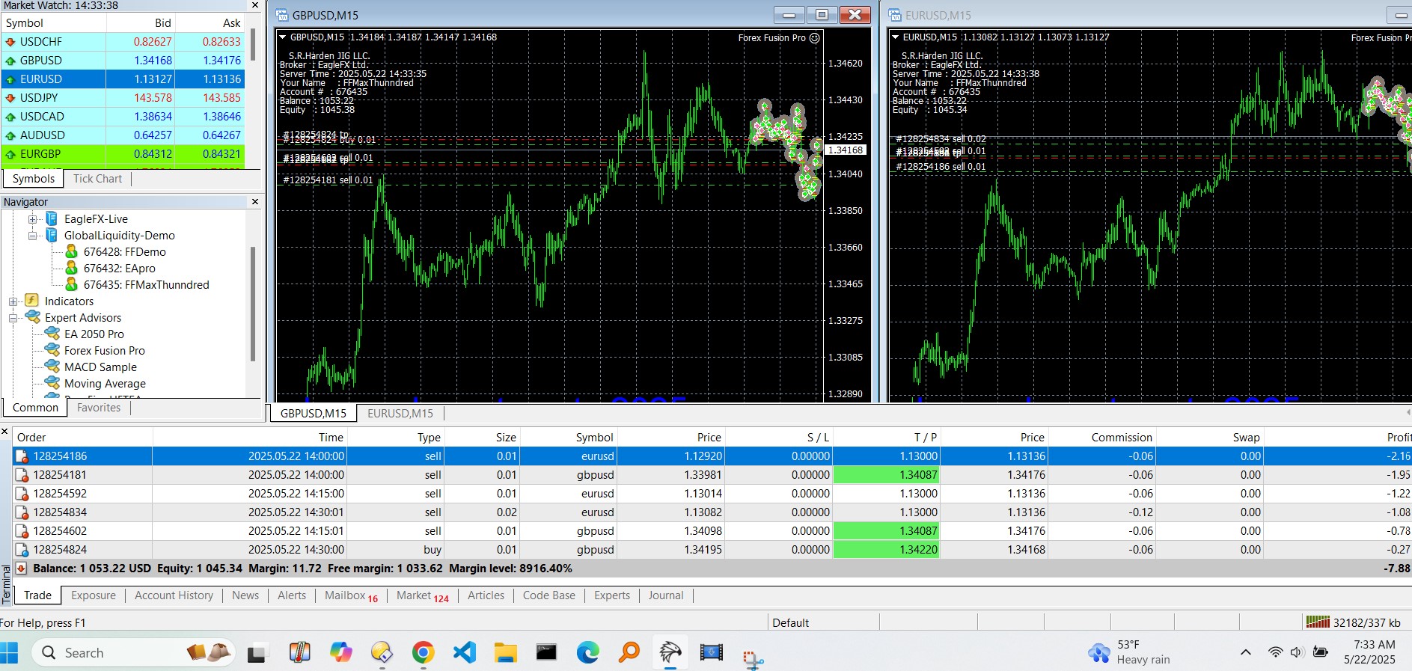Open the Experts tab
The width and height of the screenshot is (1412, 671).
(x=612, y=595)
